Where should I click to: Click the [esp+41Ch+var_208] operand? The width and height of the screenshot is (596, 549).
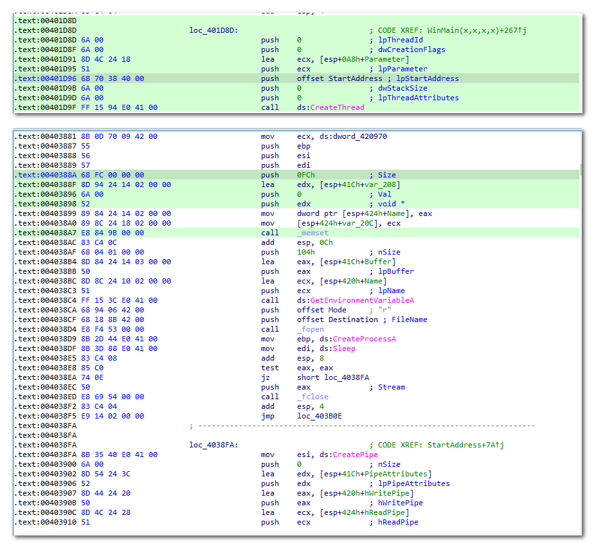360,184
